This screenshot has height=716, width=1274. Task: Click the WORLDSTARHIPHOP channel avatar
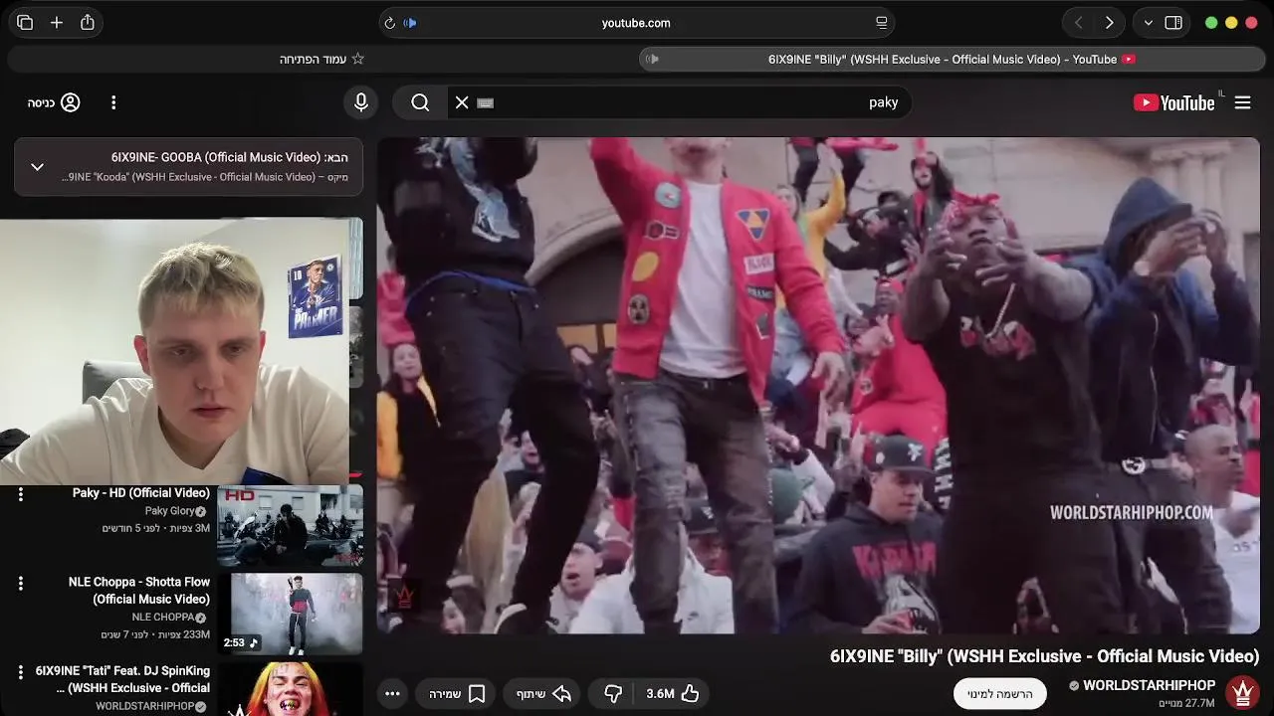click(1242, 693)
